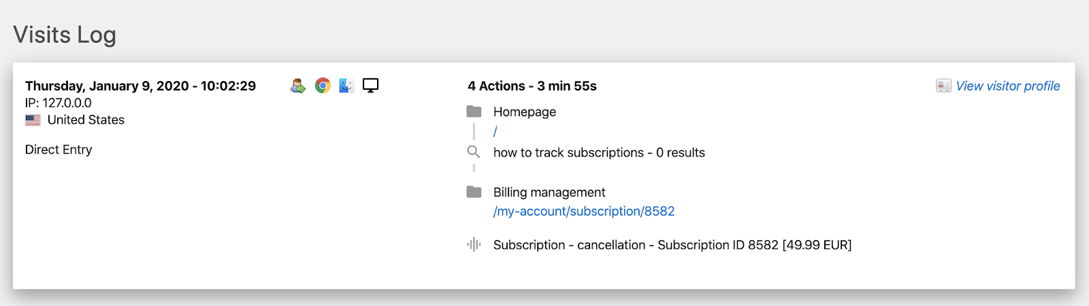Click the visitor profile card icon
Screen dimensions: 1089x306
tap(943, 86)
